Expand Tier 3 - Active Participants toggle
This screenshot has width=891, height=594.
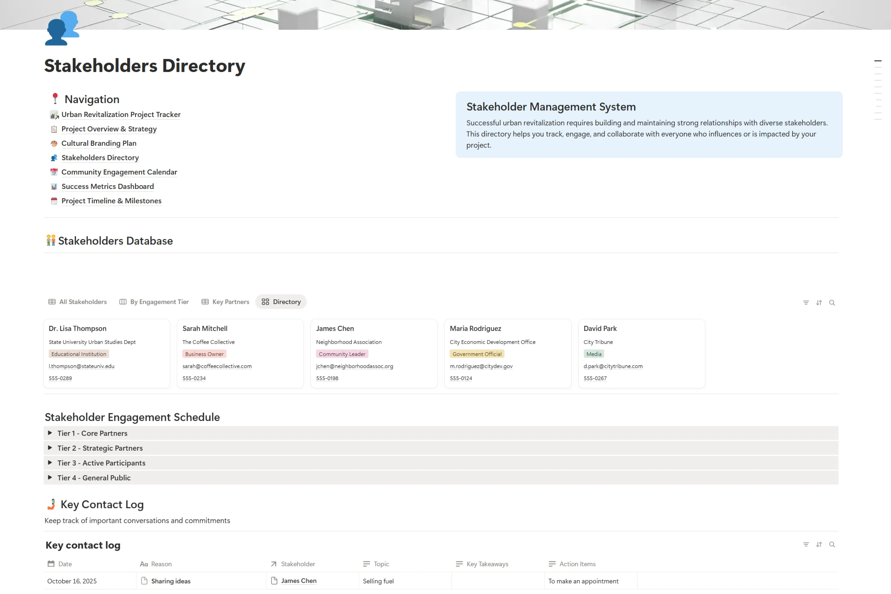(x=50, y=463)
